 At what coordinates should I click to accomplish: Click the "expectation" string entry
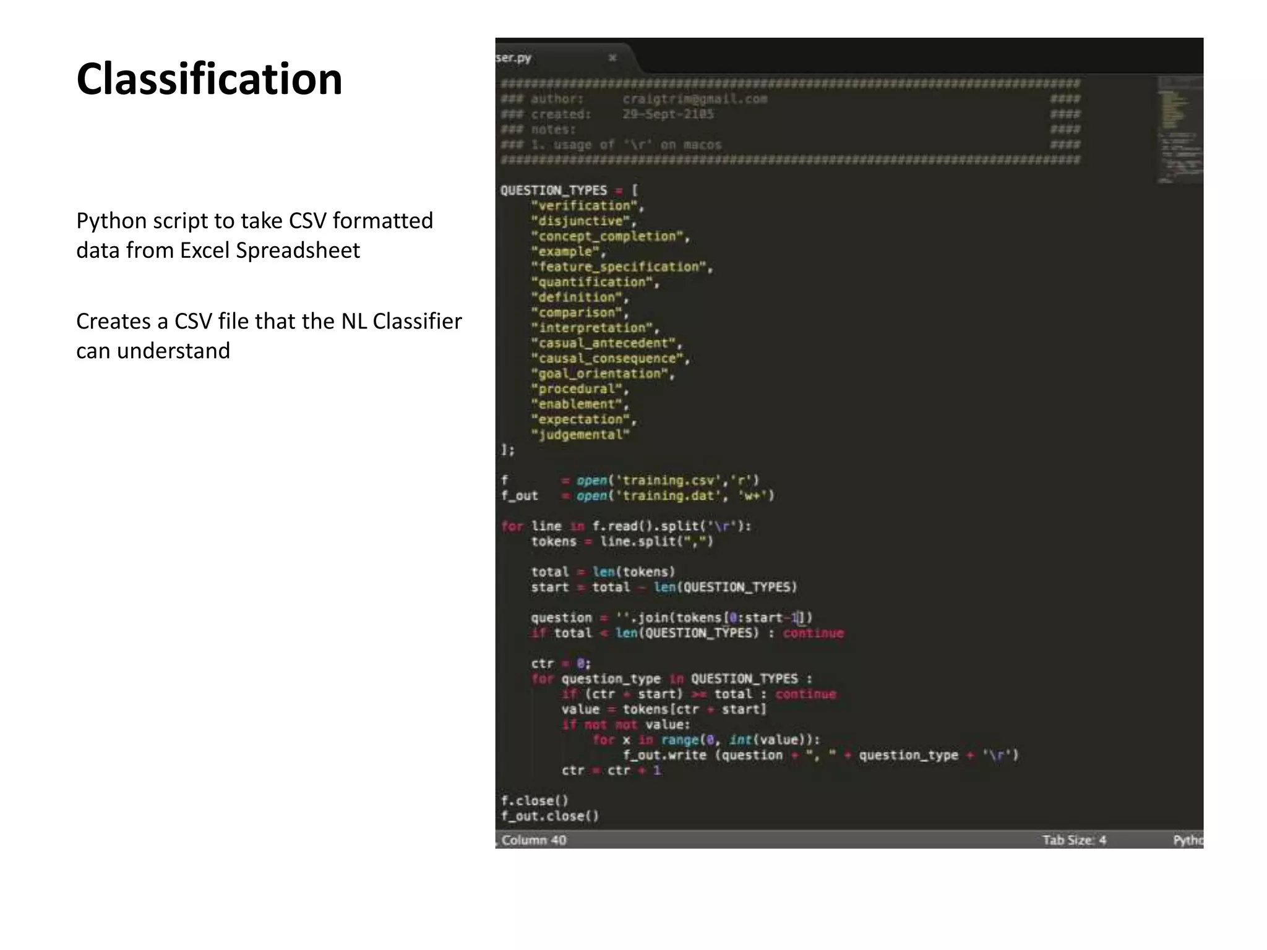(x=583, y=420)
